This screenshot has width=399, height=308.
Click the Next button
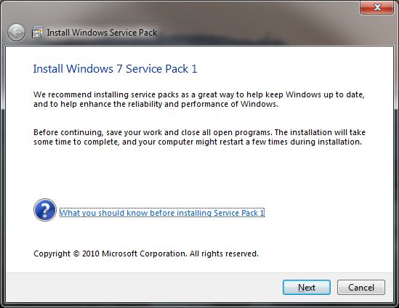click(x=307, y=288)
